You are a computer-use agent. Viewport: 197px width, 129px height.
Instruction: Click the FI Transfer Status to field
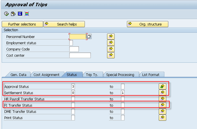point(123,105)
